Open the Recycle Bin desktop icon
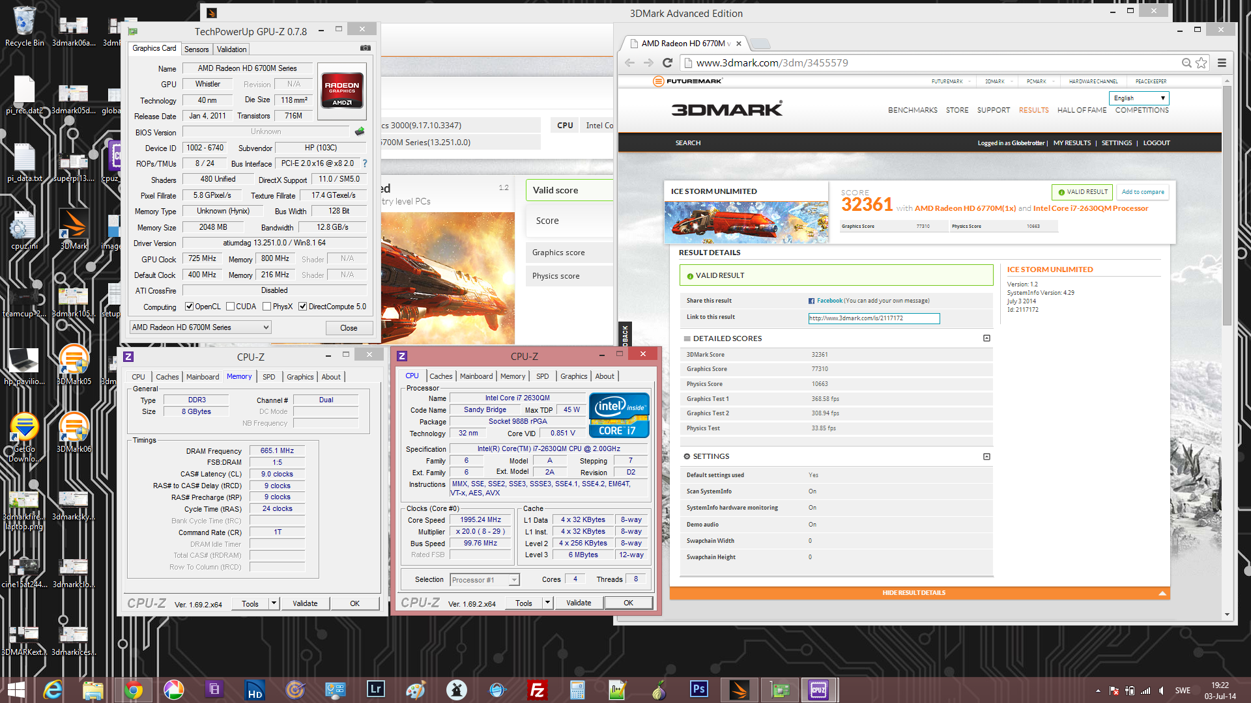This screenshot has width=1251, height=703. pos(25,26)
